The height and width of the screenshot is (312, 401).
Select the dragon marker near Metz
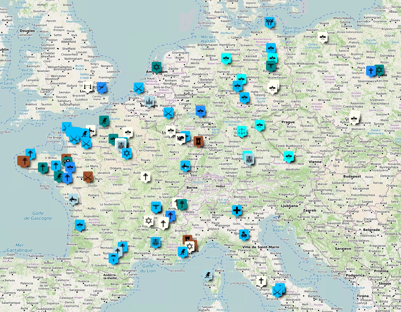point(180,138)
